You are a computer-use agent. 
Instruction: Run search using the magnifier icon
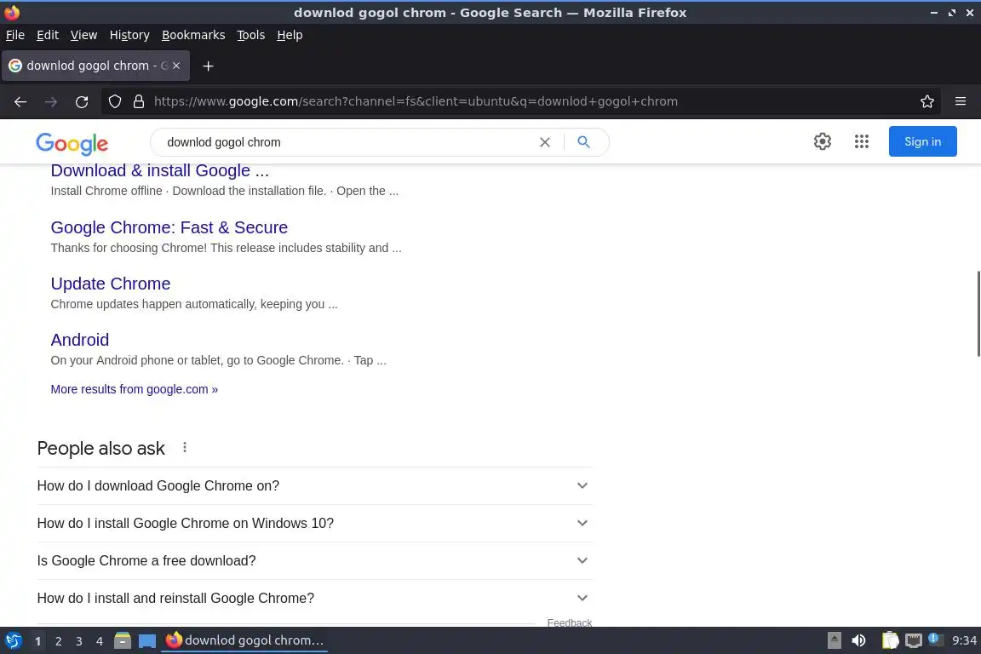pyautogui.click(x=583, y=142)
